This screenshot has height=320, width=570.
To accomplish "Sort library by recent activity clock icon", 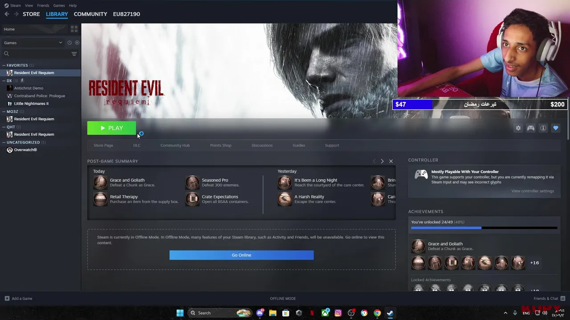I will coord(69,43).
